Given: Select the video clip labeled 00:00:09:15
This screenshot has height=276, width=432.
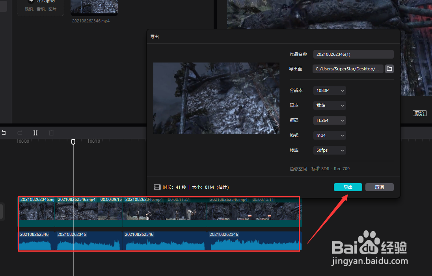Looking at the screenshot, I should 89,212.
